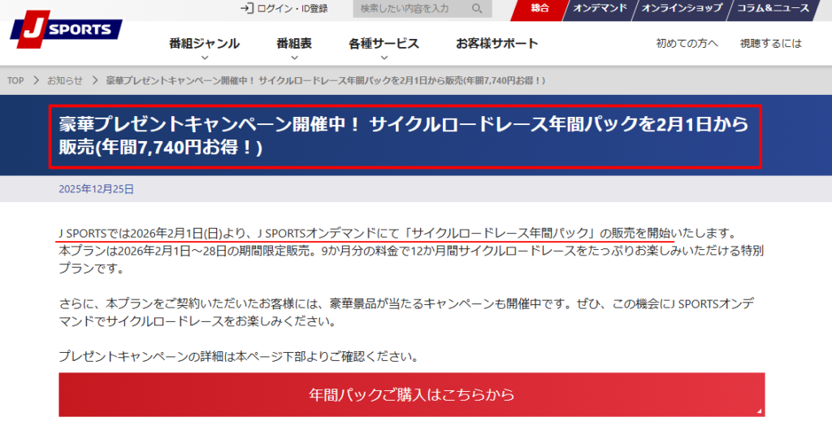Click the article headline 豪華プレゼントキャンペーン開催中
The height and width of the screenshot is (430, 832).
click(x=404, y=135)
